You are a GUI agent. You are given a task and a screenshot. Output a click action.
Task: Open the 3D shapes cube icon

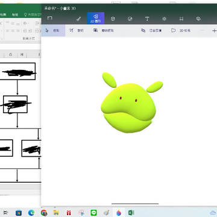coord(113,19)
